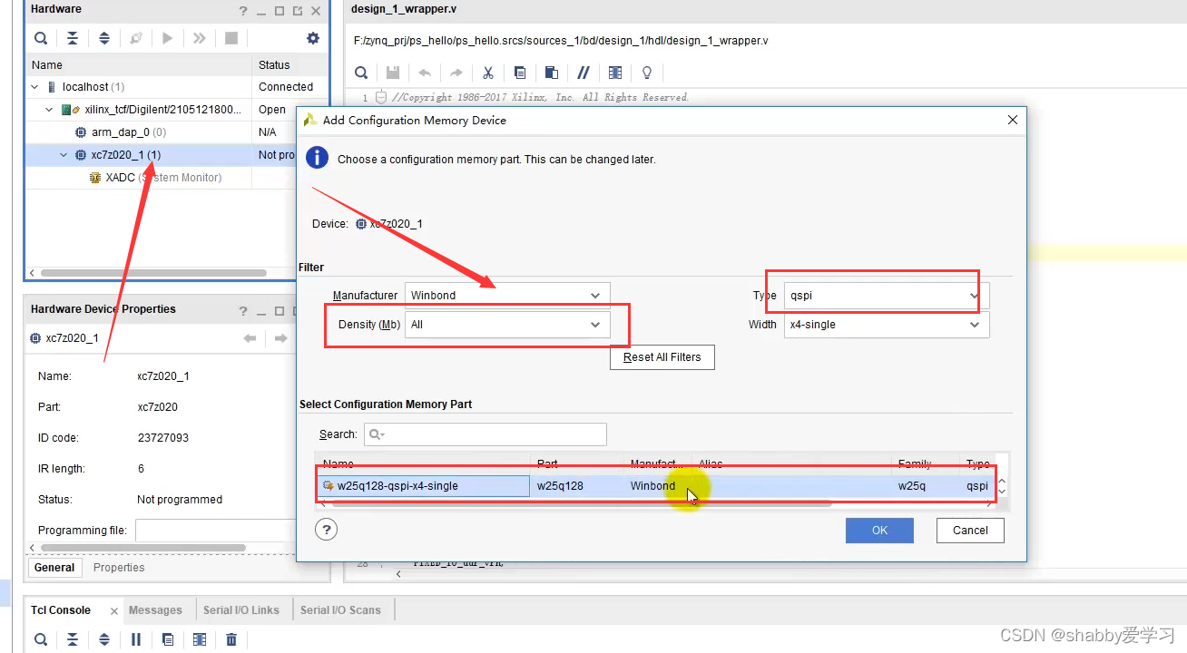Sort the memory parts by Part column header

click(x=577, y=463)
